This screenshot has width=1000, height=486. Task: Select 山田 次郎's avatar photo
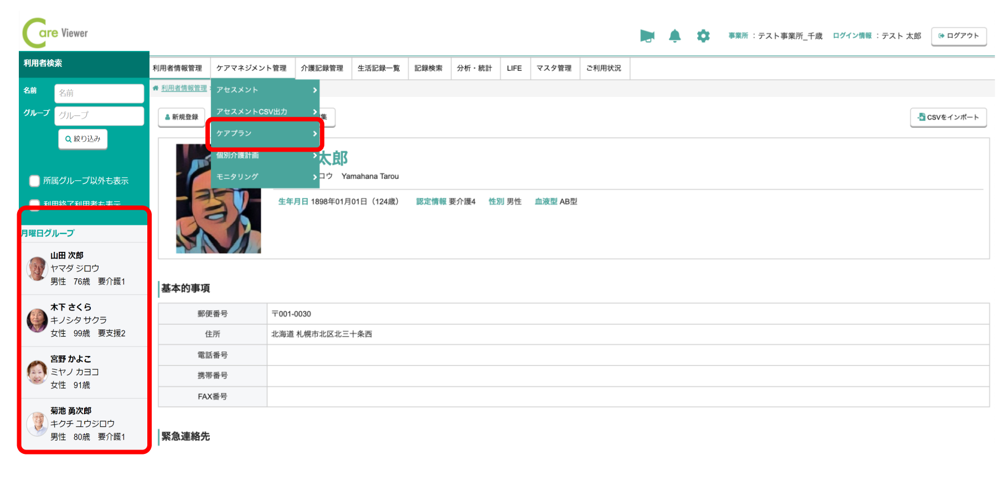[37, 268]
